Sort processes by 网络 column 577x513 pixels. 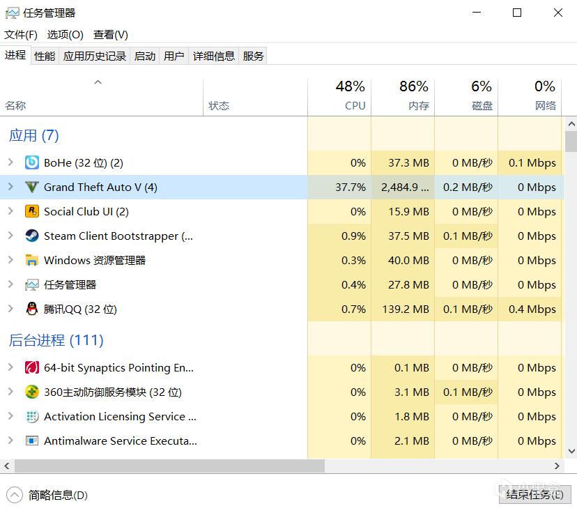(530, 97)
